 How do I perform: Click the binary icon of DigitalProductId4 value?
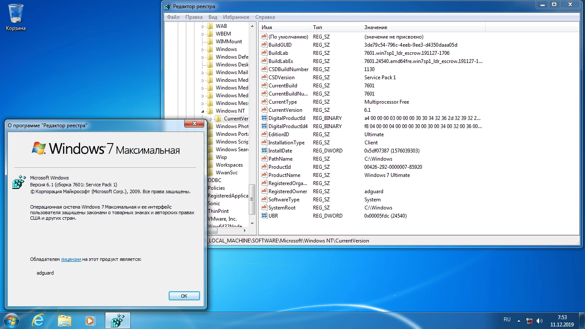264,126
